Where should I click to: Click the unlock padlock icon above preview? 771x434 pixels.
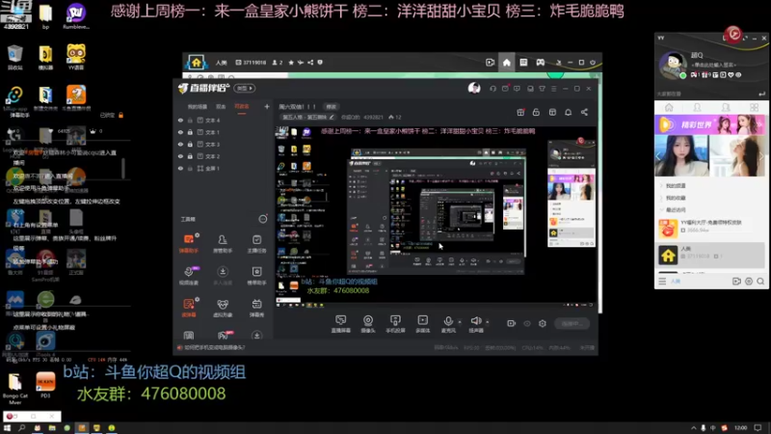536,112
